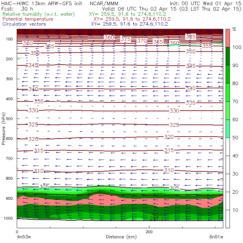Click the colorbar '90' value label
The image size is (243, 243).
pyautogui.click(x=235, y=65)
